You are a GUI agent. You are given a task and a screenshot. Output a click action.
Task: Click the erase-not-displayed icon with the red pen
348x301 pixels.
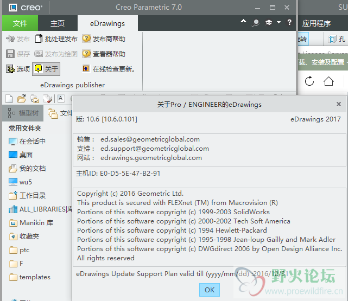click(x=48, y=99)
